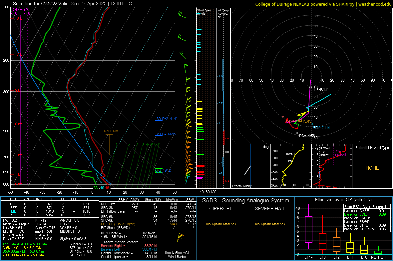Click the Sfc-3km AGL LR value
Screen dimensions: 393x261
(25, 244)
